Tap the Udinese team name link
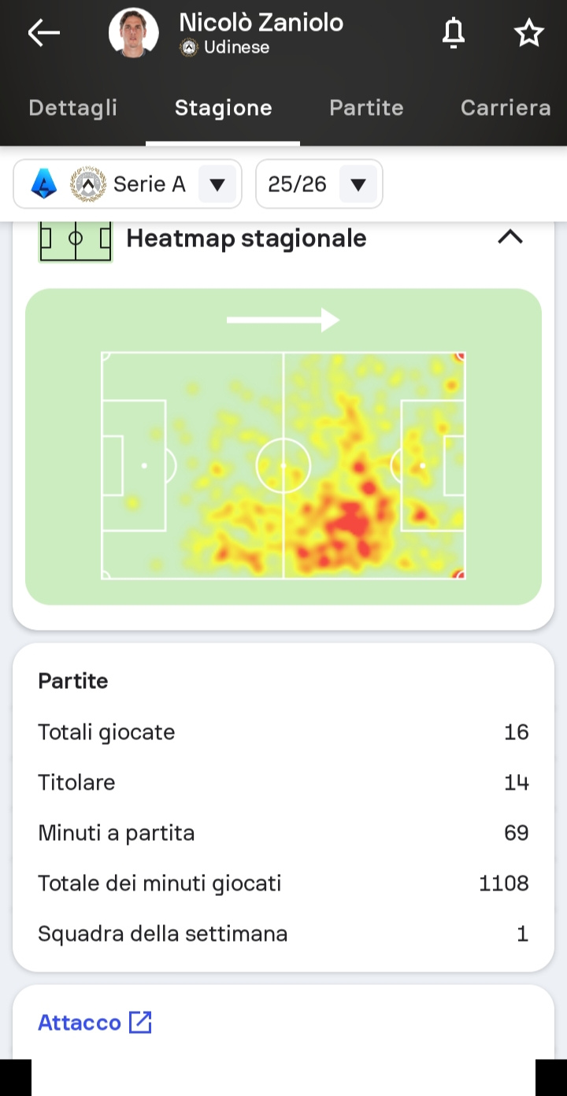This screenshot has width=567, height=1096. pyautogui.click(x=236, y=48)
